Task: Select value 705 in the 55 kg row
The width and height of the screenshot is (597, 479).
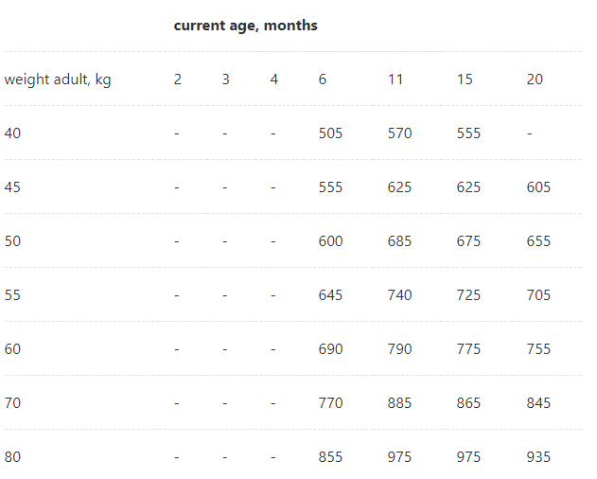Action: tap(538, 295)
